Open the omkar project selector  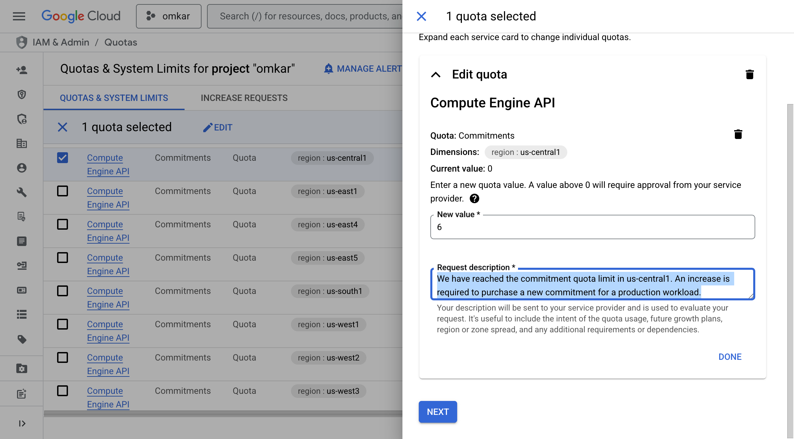point(169,16)
